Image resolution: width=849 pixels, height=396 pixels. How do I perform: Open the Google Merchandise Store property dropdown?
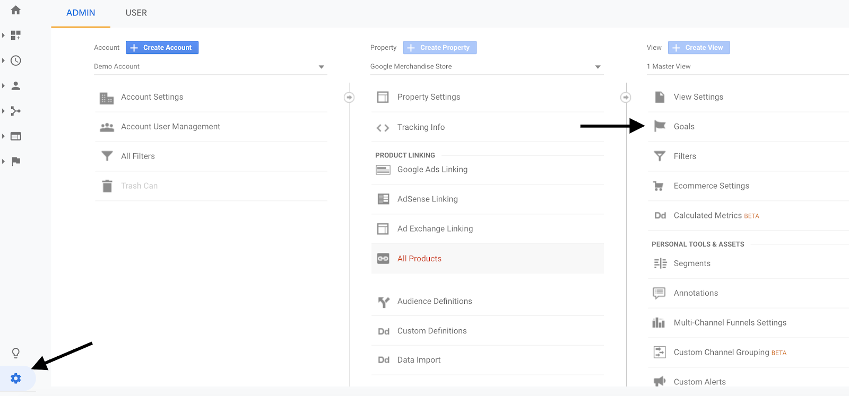[x=597, y=67]
